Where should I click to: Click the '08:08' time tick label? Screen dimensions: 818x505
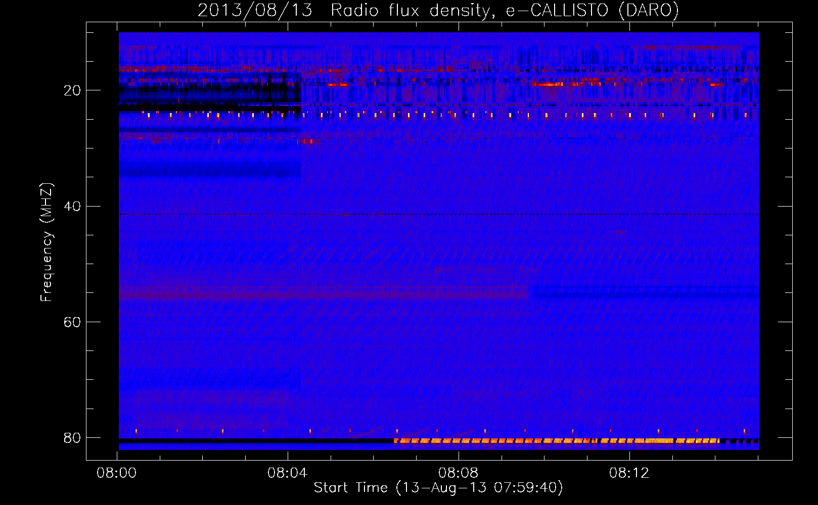459,473
